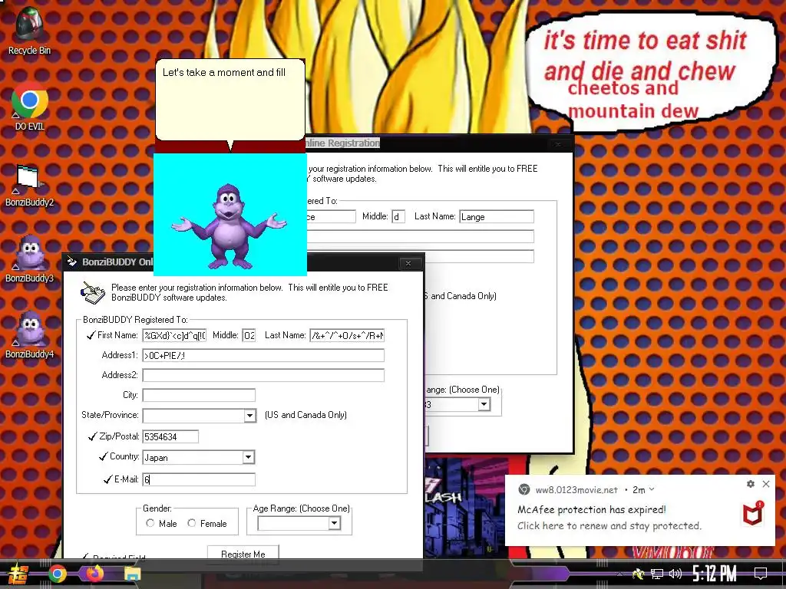
Task: Dismiss the McAfee notification with X
Action: (x=766, y=484)
